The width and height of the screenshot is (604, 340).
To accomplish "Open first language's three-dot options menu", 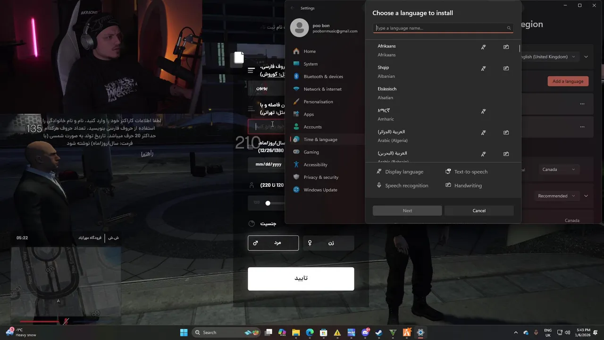I will click(582, 104).
